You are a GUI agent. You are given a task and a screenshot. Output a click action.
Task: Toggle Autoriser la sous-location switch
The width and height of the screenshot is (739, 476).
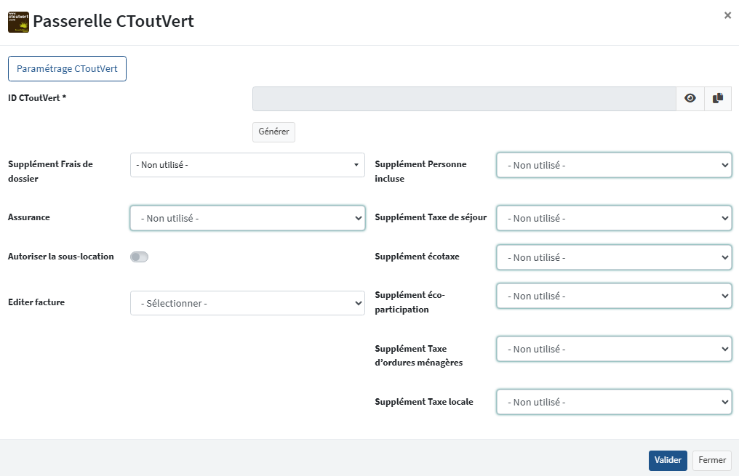click(x=139, y=257)
